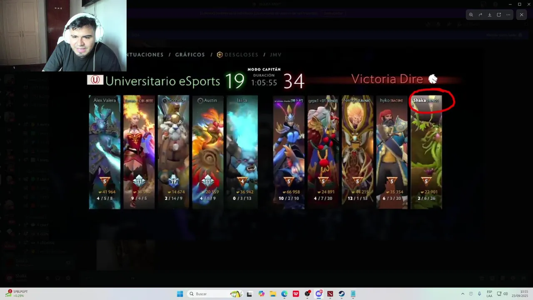Image resolution: width=533 pixels, height=300 pixels.
Task: Download the image with the download icon
Action: (x=490, y=15)
